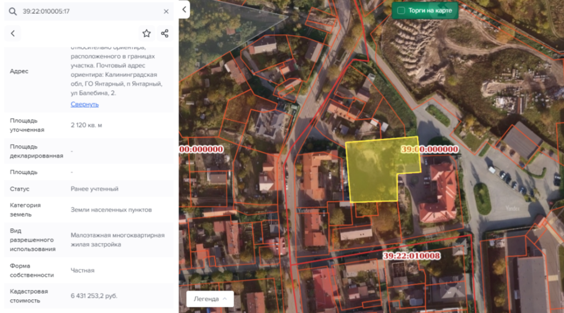Image resolution: width=564 pixels, height=313 pixels.
Task: Click the search field with cadastral number
Action: click(88, 11)
